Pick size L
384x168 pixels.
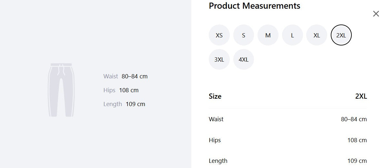[292, 35]
